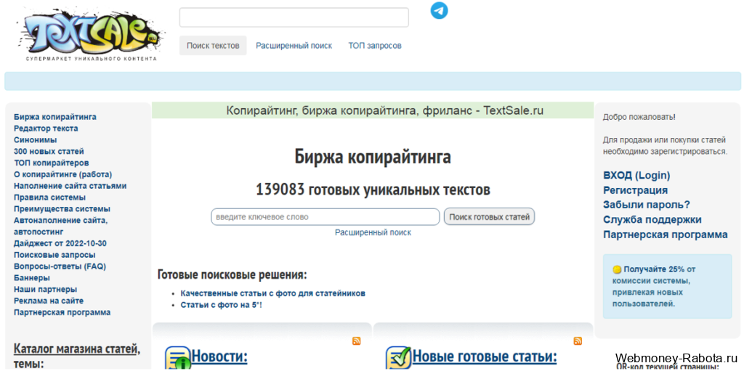Open Преимущества системы link
The height and width of the screenshot is (371, 744).
tap(62, 209)
